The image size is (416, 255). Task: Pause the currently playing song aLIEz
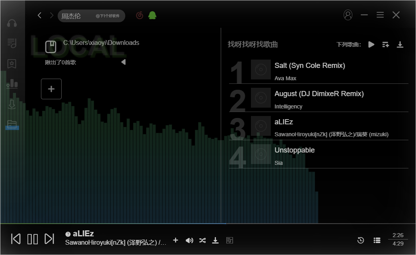[33, 239]
